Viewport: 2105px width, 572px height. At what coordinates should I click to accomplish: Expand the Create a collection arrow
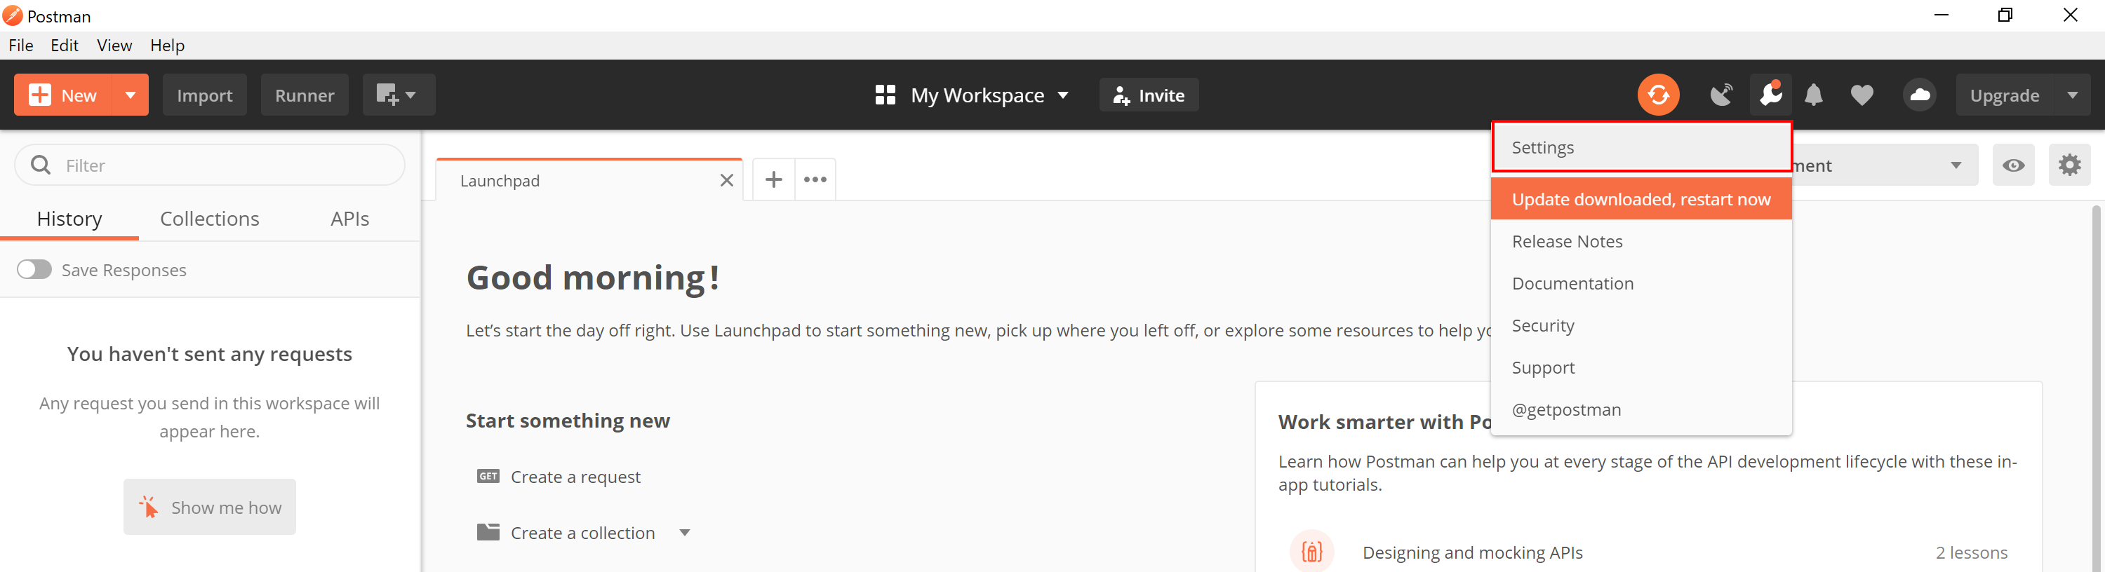[x=685, y=533]
